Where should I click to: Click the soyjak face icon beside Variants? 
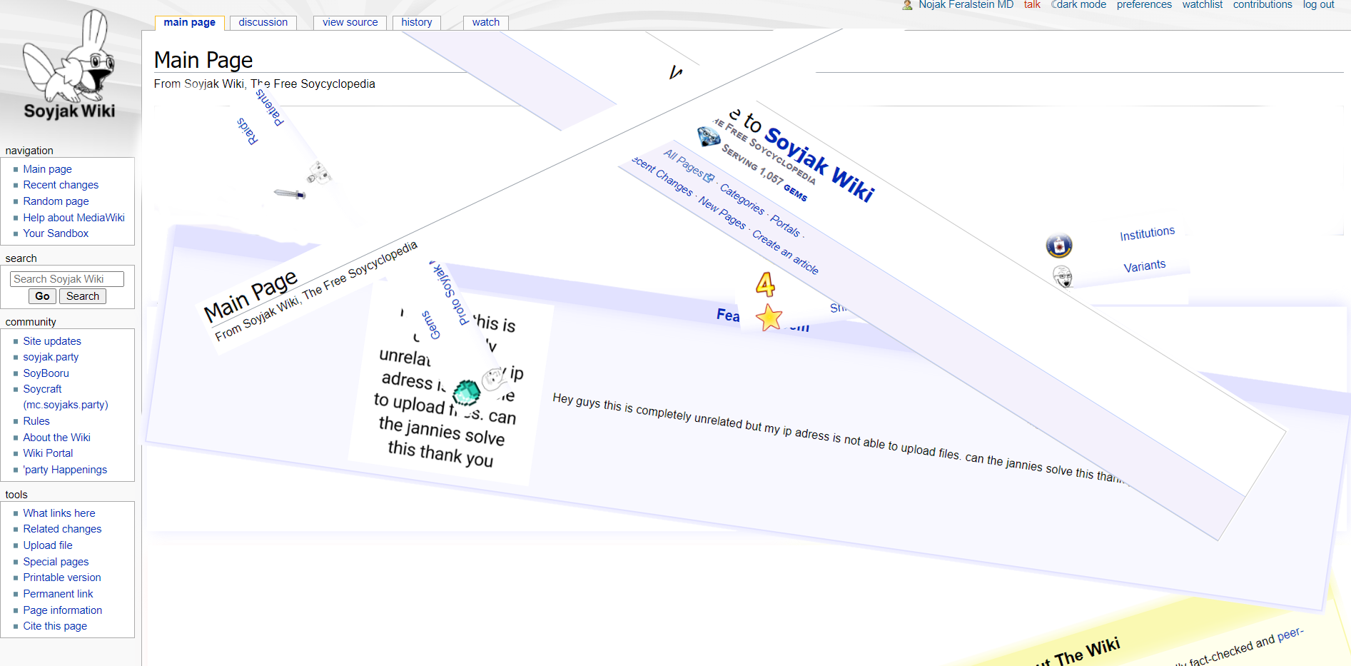pos(1062,276)
